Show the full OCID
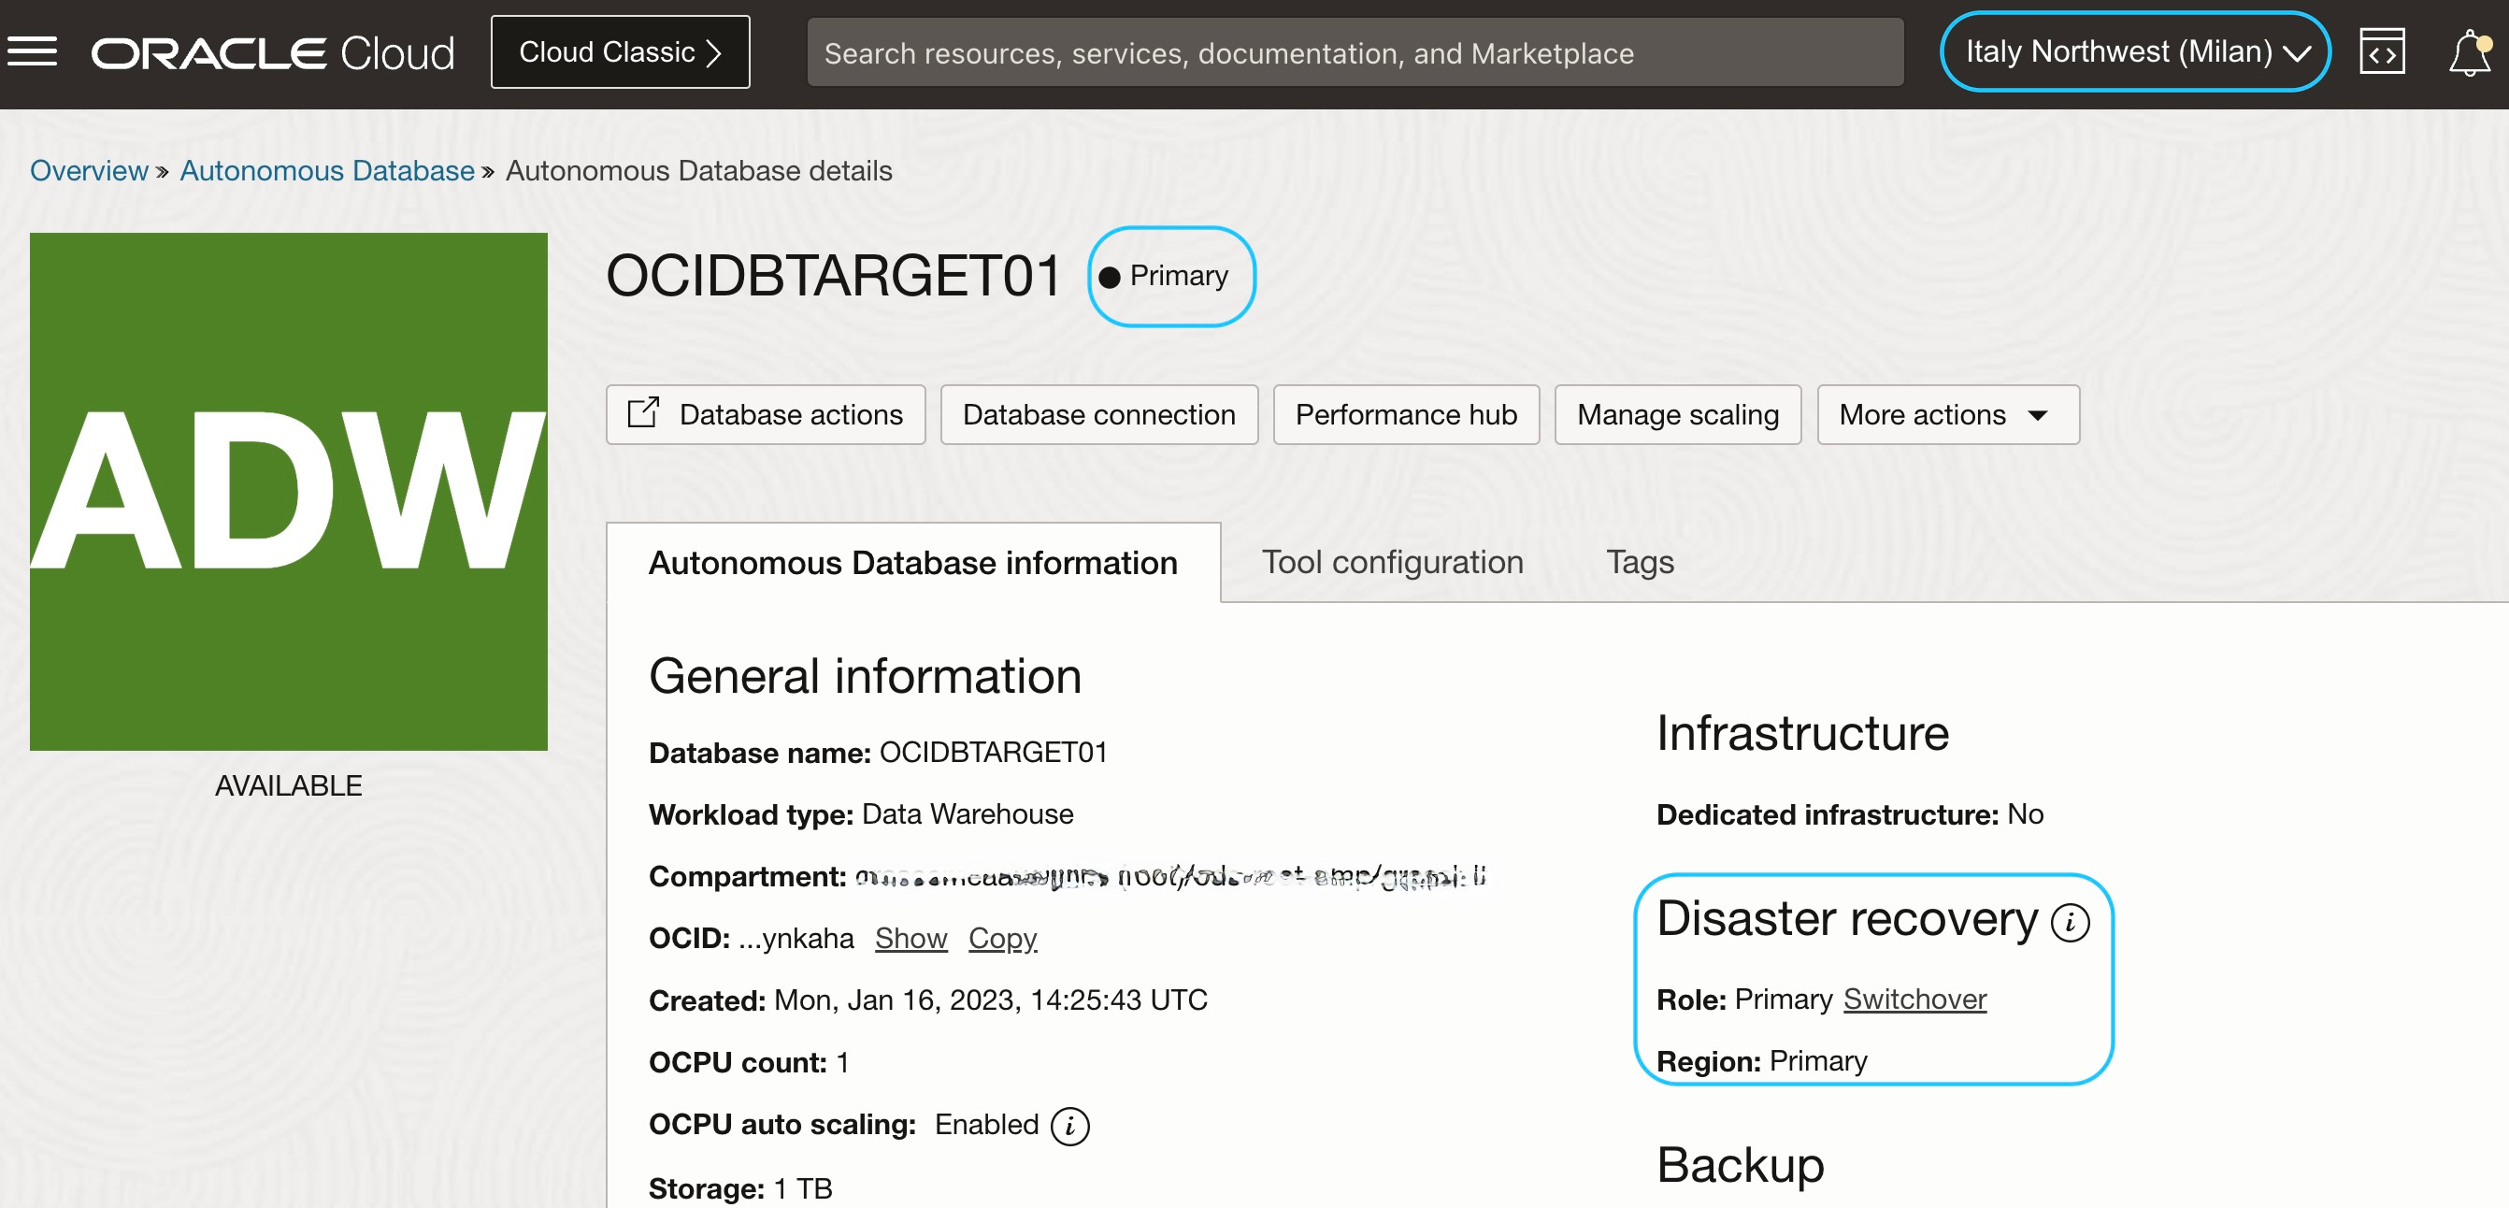 (x=910, y=938)
